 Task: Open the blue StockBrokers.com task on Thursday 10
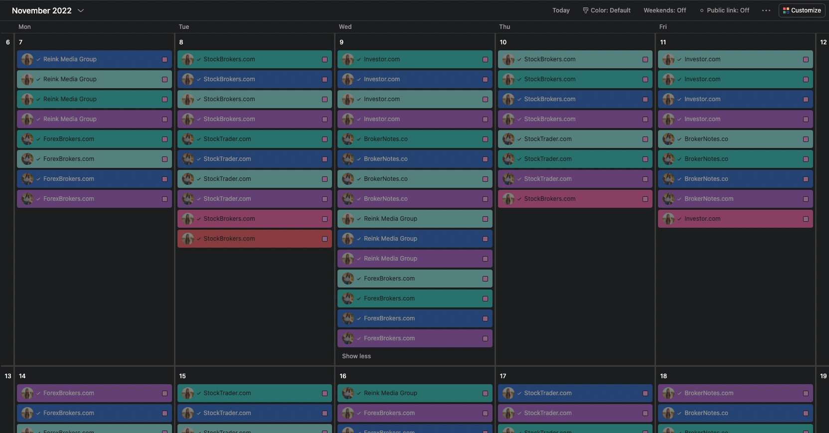[575, 99]
